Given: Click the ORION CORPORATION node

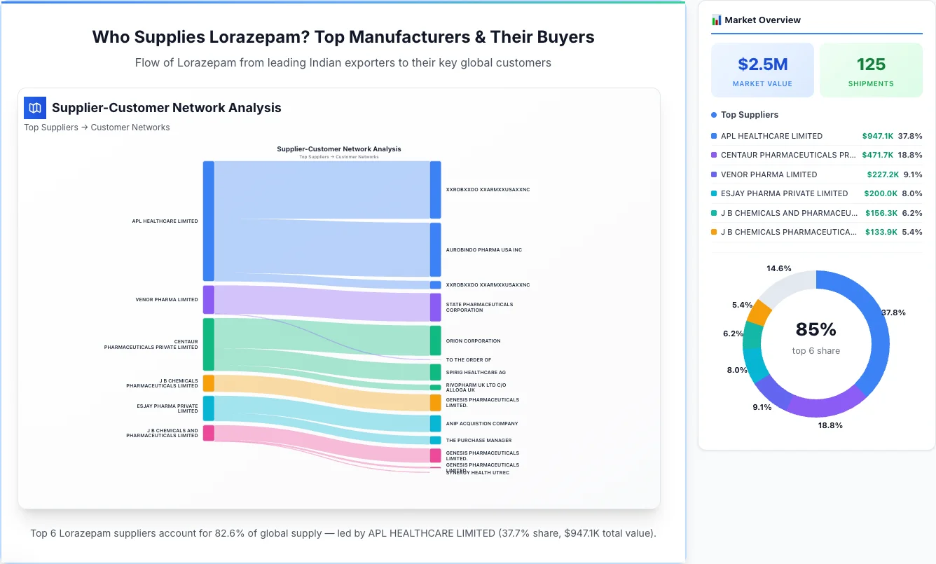Looking at the screenshot, I should click(434, 341).
